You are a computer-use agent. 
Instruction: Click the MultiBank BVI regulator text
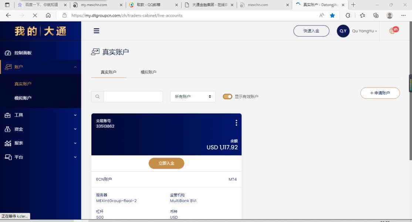183,201
